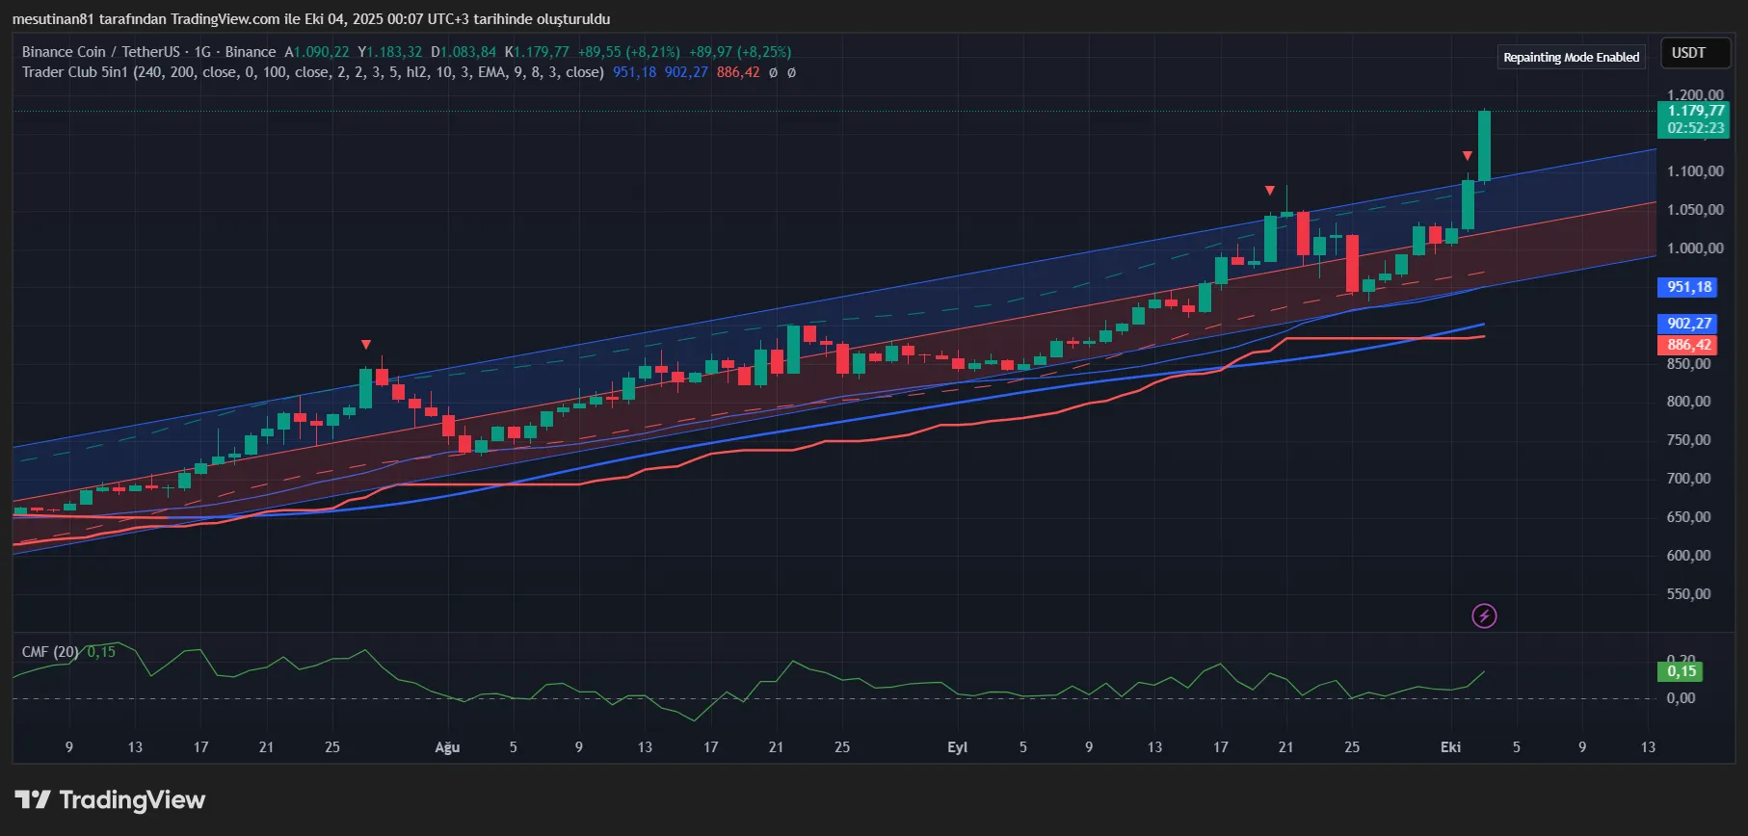Select the Trader Club 5in1 indicator title

(75, 72)
